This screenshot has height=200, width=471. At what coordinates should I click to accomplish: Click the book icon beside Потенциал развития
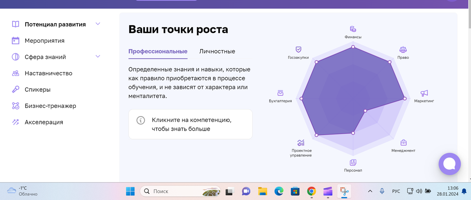[15, 24]
